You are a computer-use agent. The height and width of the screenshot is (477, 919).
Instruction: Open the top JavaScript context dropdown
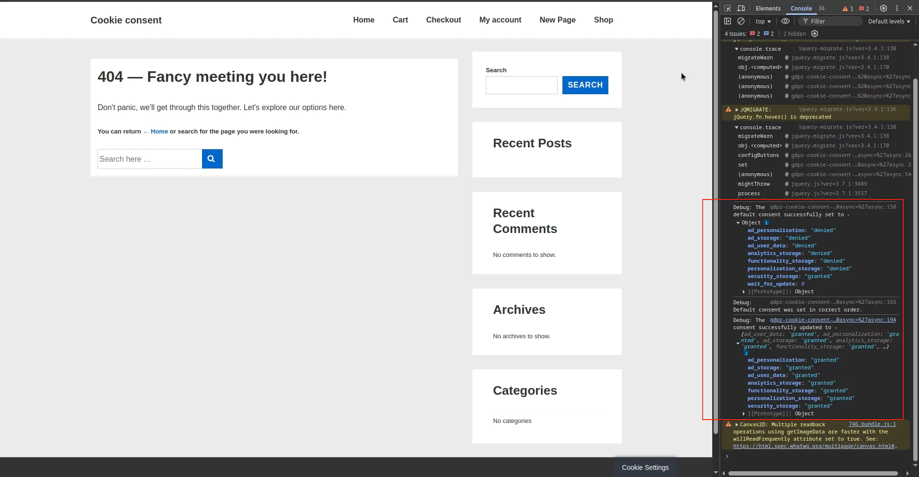(x=763, y=21)
